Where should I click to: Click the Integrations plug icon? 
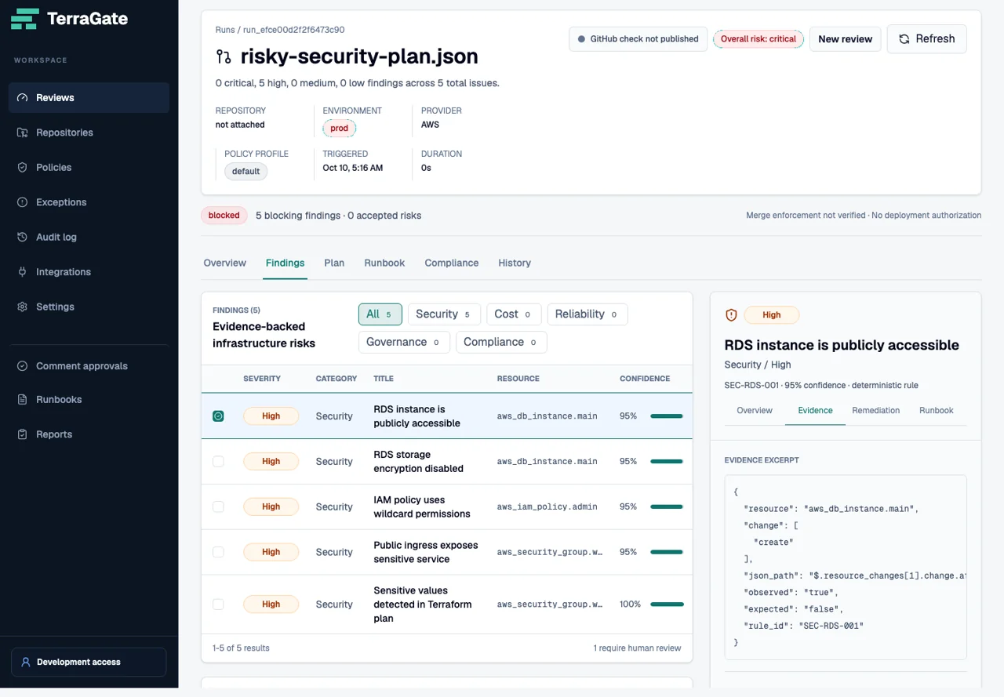22,272
